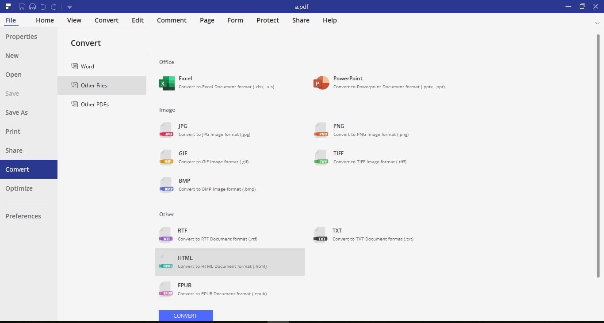This screenshot has width=604, height=323.
Task: Choose the PNG image format icon
Action: [321, 131]
